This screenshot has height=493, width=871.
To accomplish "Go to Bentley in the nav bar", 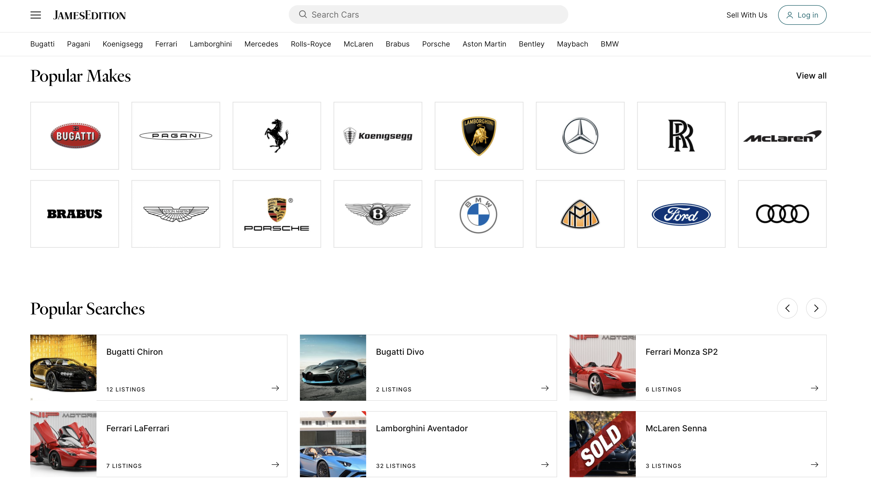I will [x=532, y=44].
